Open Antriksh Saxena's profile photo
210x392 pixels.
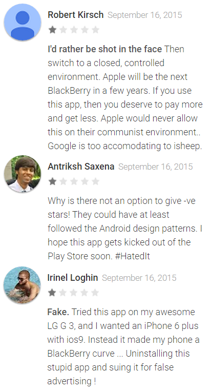pos(23,174)
